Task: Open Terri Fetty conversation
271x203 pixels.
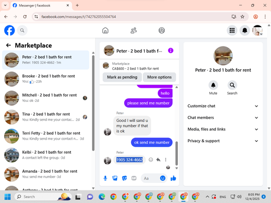Action: 46,136
